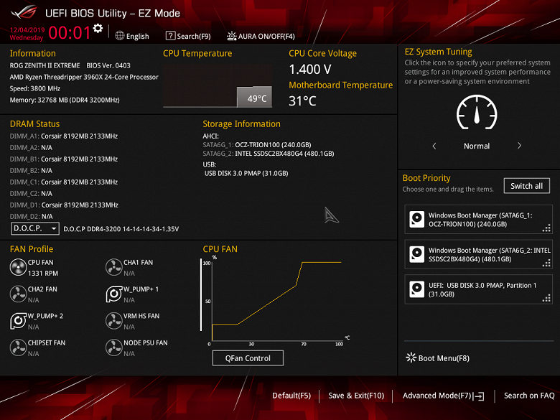Click the EZ System Tuning speedometer icon
This screenshot has height=420, width=560.
[x=477, y=112]
